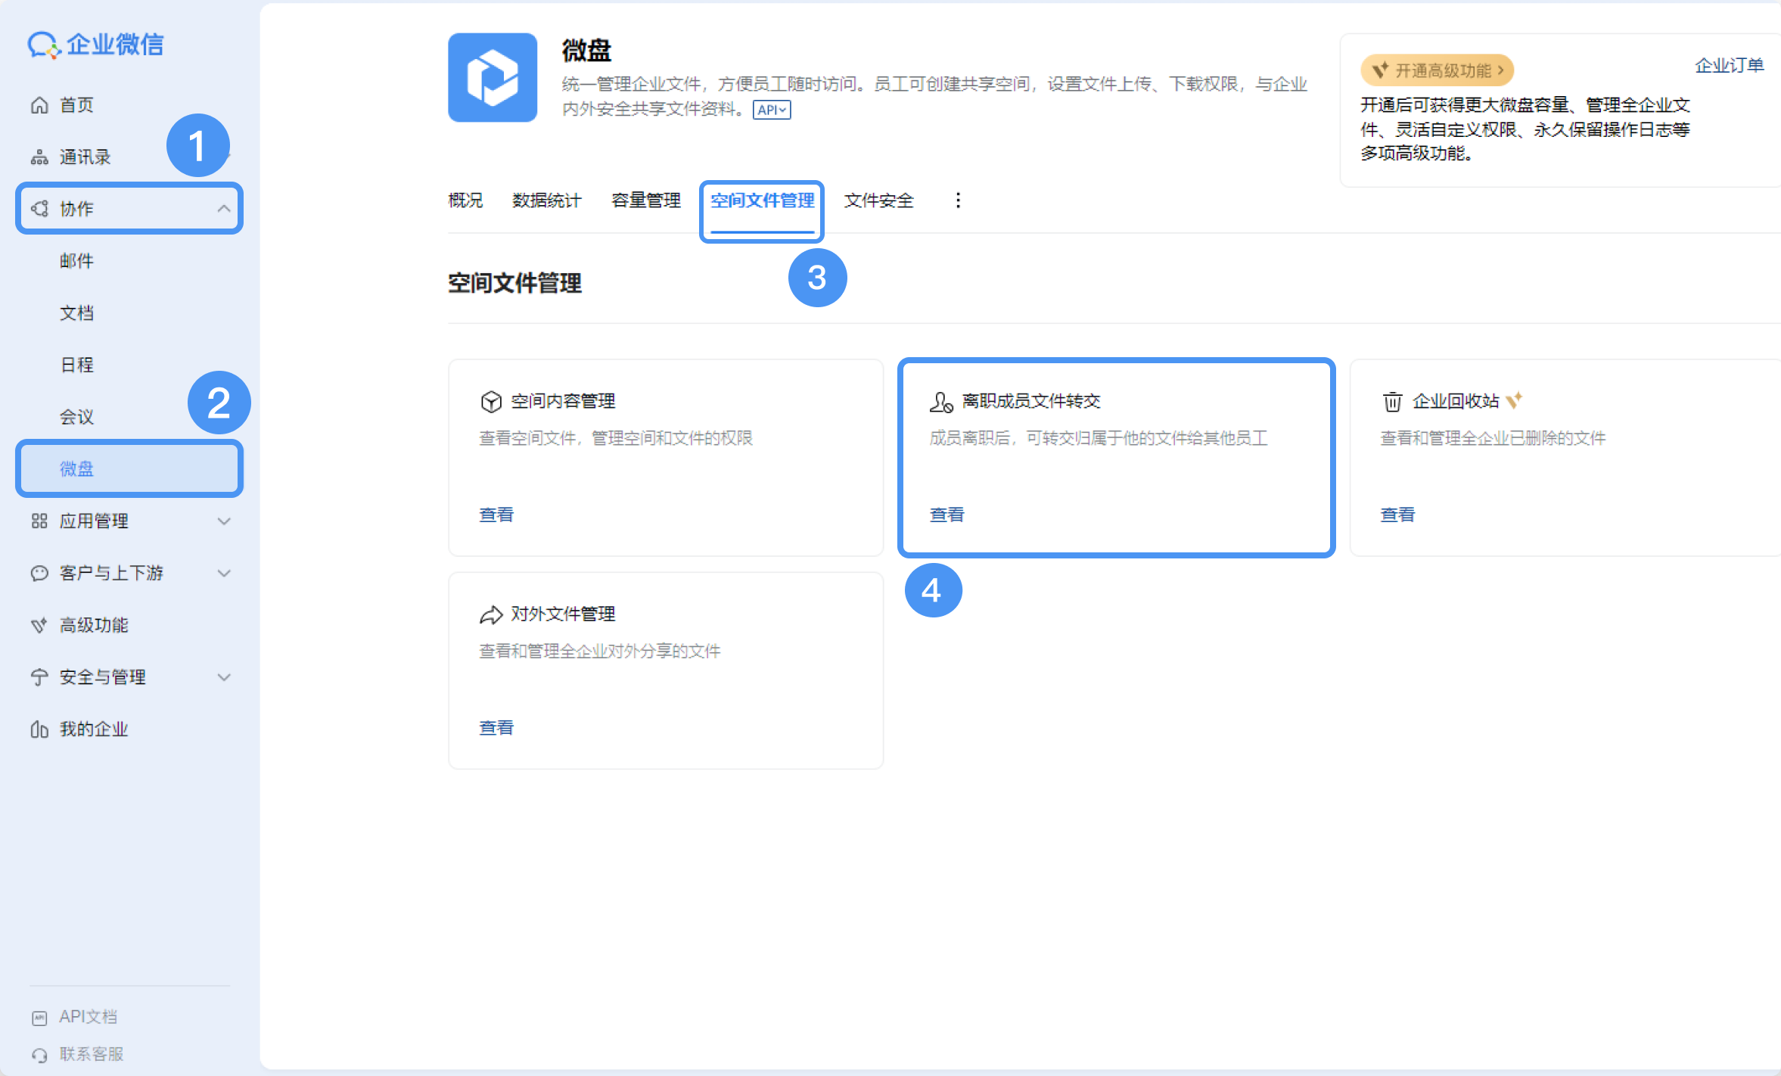Switch to the 文件安全 tab
1781x1076 pixels.
pos(879,201)
